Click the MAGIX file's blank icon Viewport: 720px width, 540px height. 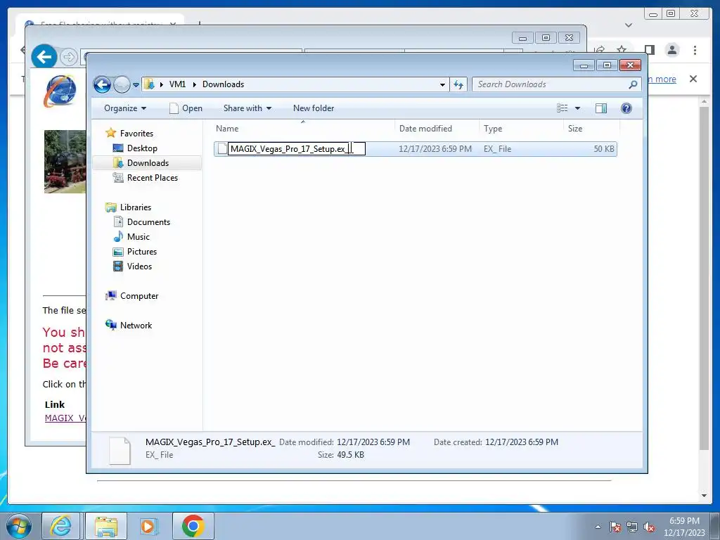(222, 149)
